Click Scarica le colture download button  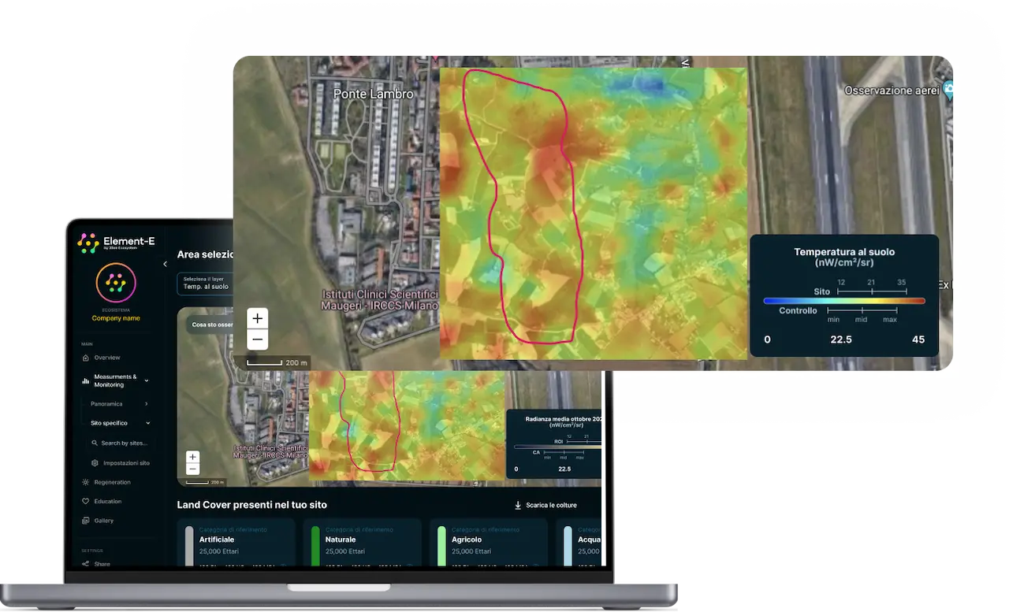tap(545, 505)
